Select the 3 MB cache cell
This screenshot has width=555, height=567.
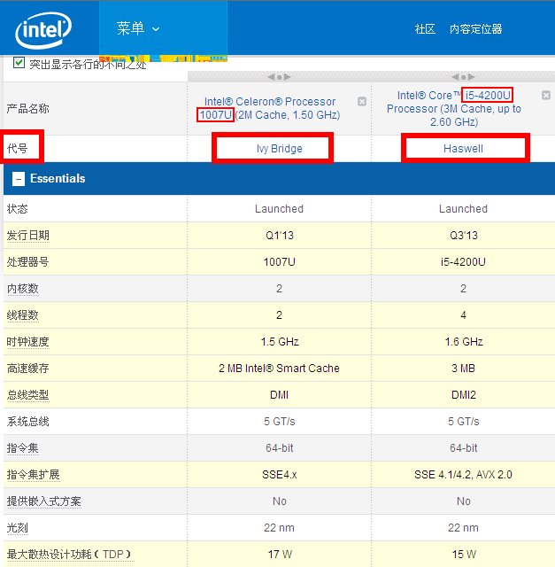click(463, 369)
